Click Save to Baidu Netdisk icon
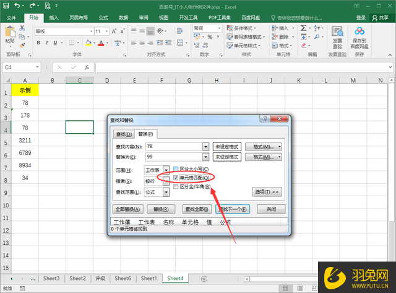The height and width of the screenshot is (293, 396). [359, 31]
